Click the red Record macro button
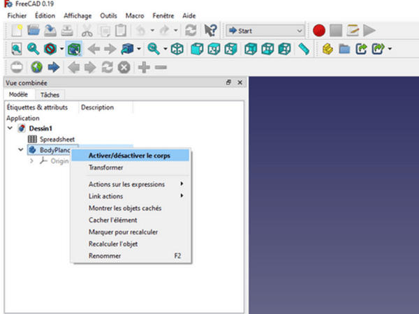The image size is (419, 314). (x=319, y=31)
